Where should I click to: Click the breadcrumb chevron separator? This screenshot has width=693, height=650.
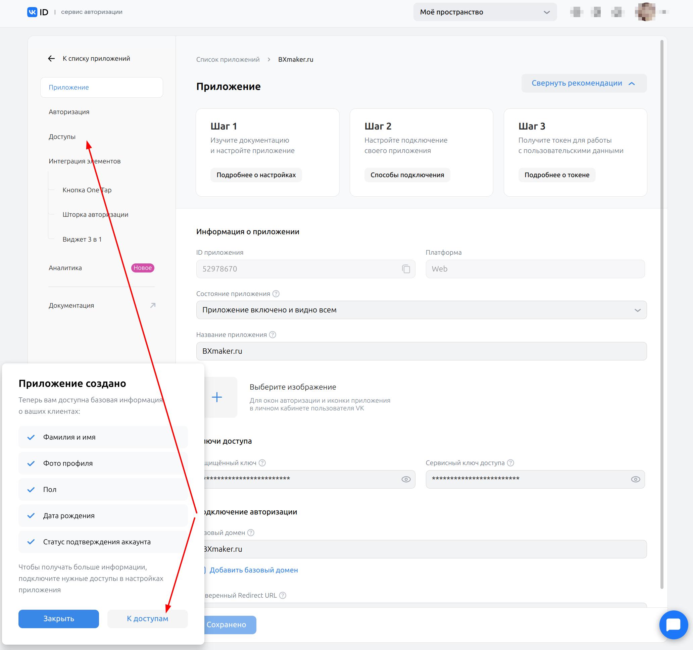(x=269, y=60)
